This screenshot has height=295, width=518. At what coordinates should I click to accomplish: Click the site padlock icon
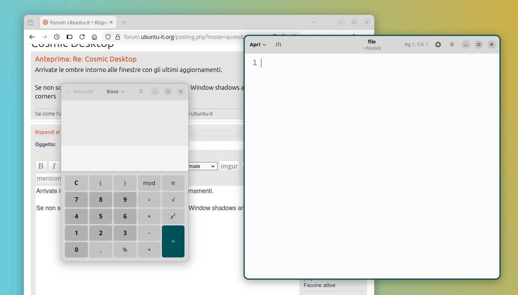tap(118, 37)
